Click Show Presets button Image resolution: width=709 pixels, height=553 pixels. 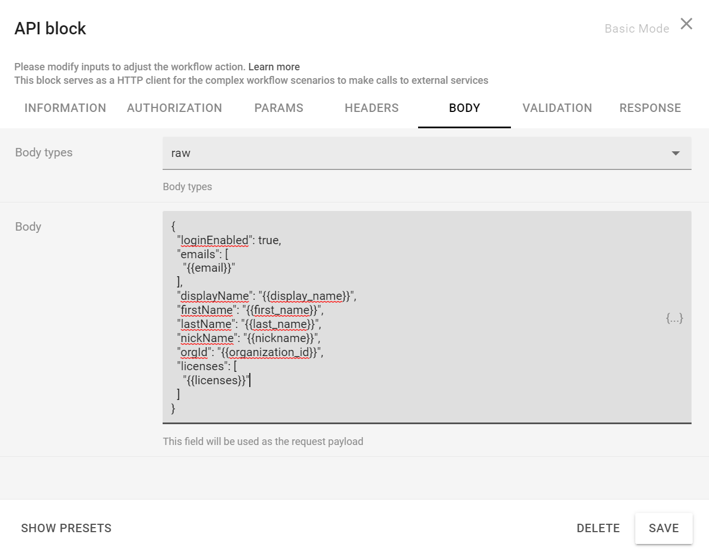pos(66,528)
